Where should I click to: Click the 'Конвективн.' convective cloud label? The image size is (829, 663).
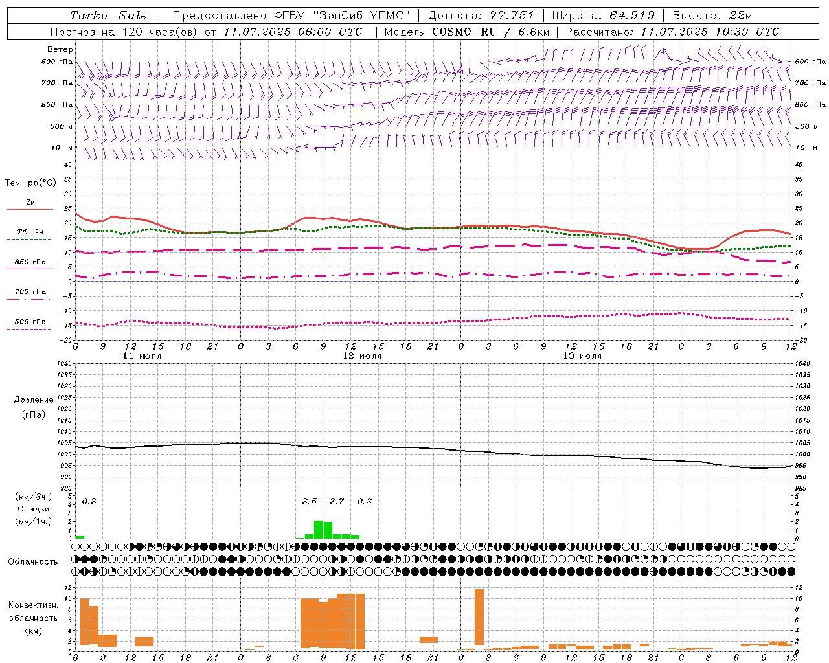(x=33, y=605)
